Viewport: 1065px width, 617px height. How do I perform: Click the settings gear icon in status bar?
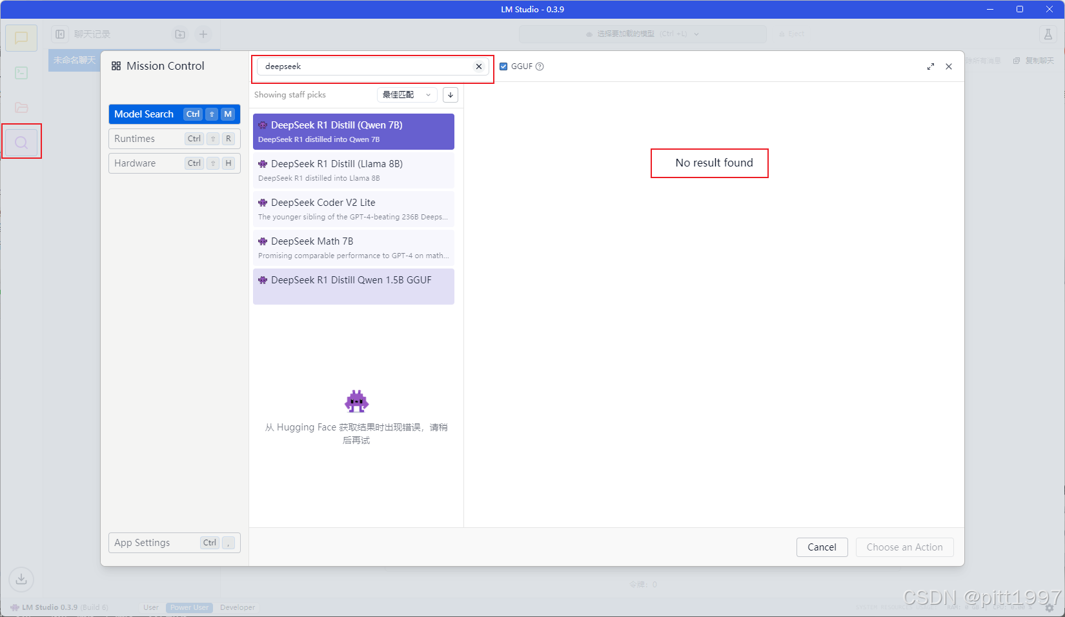point(1050,607)
